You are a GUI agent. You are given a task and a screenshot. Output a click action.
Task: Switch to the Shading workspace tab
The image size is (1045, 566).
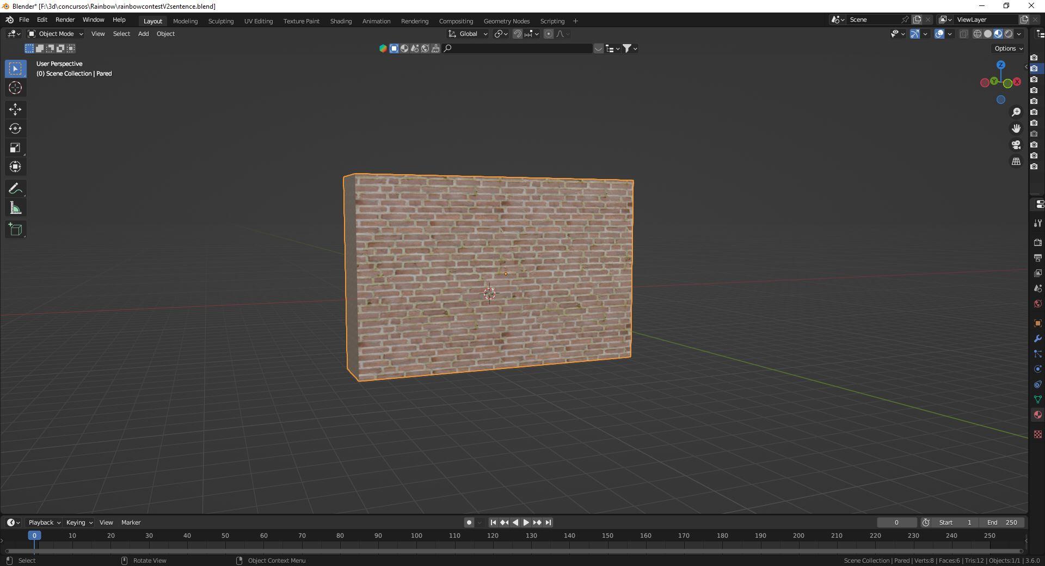340,21
